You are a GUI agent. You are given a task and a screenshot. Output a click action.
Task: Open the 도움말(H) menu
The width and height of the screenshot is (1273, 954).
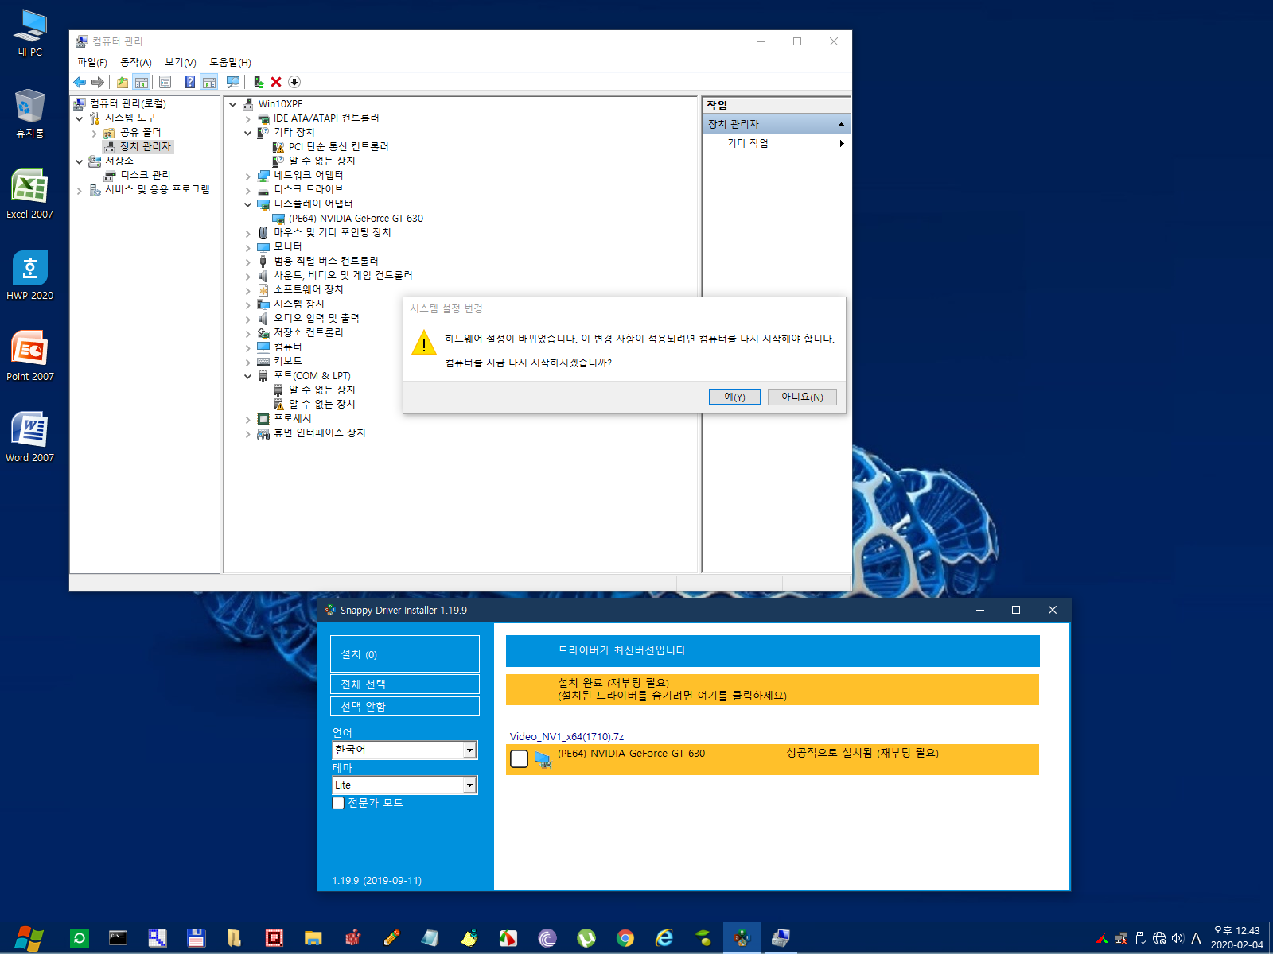[230, 62]
